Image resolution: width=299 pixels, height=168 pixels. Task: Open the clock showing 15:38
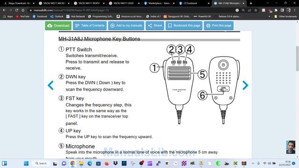(285, 163)
